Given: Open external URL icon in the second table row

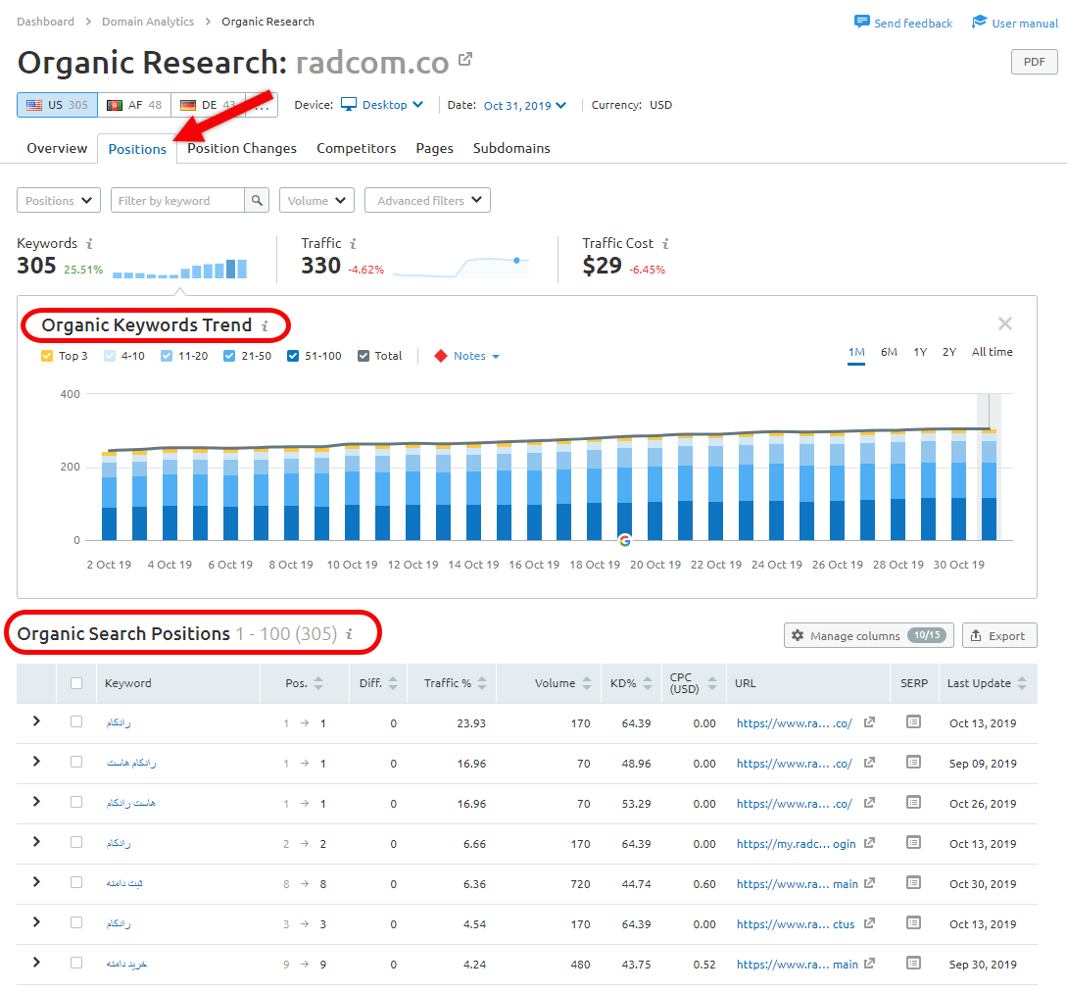Looking at the screenshot, I should [x=869, y=763].
